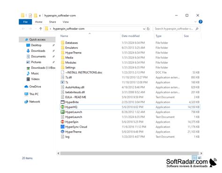Screen dimensions: 222x173
Task: Switch to the Share ribbon tab
Action: (52, 22)
